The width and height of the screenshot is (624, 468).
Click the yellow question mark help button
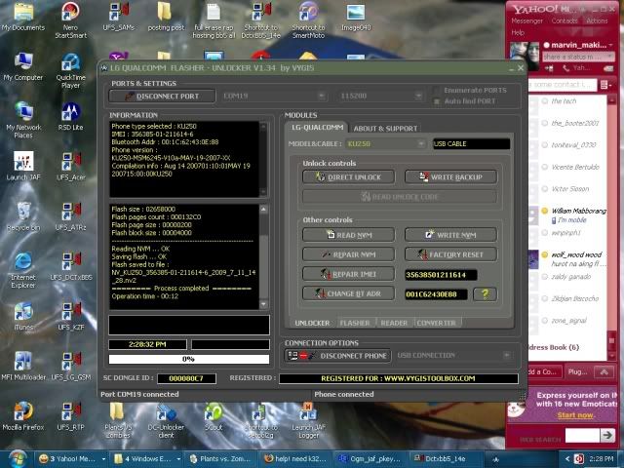[x=485, y=294]
